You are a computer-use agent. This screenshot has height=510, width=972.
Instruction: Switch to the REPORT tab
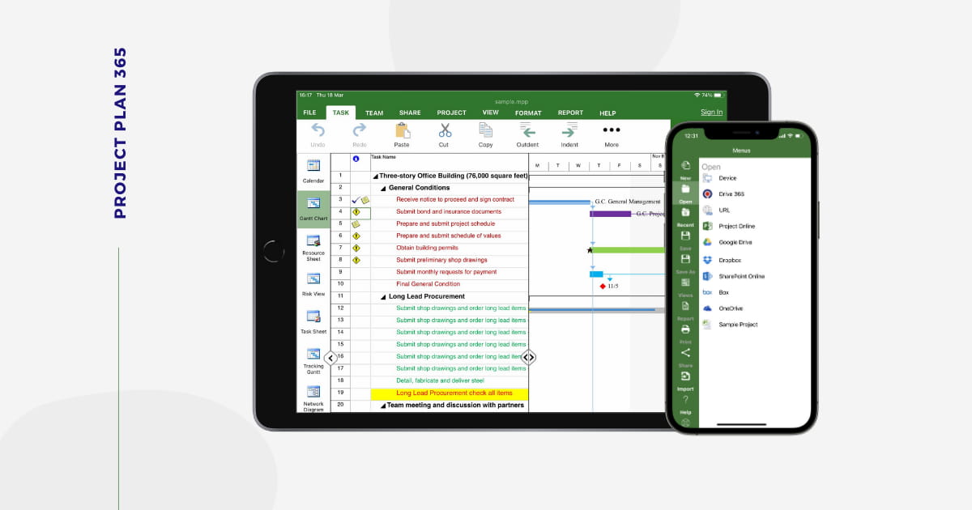pos(570,113)
